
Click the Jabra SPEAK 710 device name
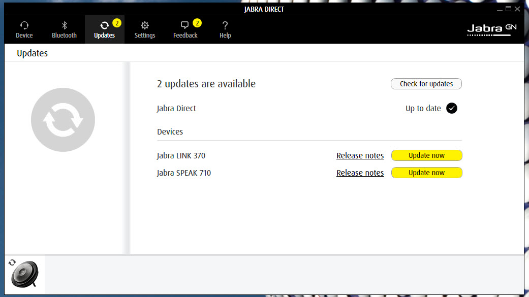(184, 173)
